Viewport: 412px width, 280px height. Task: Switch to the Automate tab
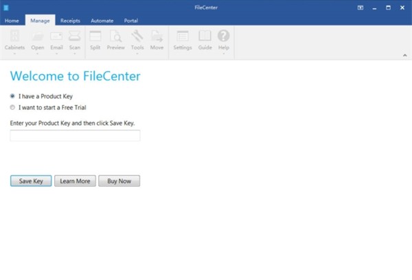[x=102, y=21]
